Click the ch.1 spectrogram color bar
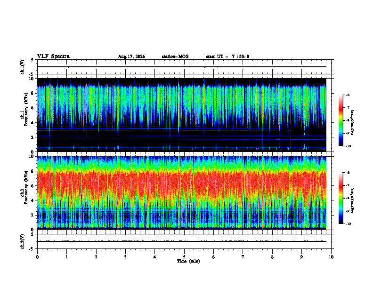 click(341, 120)
